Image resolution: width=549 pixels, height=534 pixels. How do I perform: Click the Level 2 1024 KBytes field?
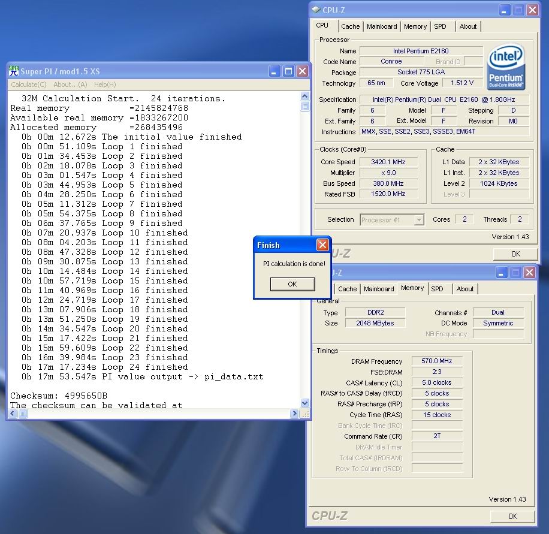[499, 183]
